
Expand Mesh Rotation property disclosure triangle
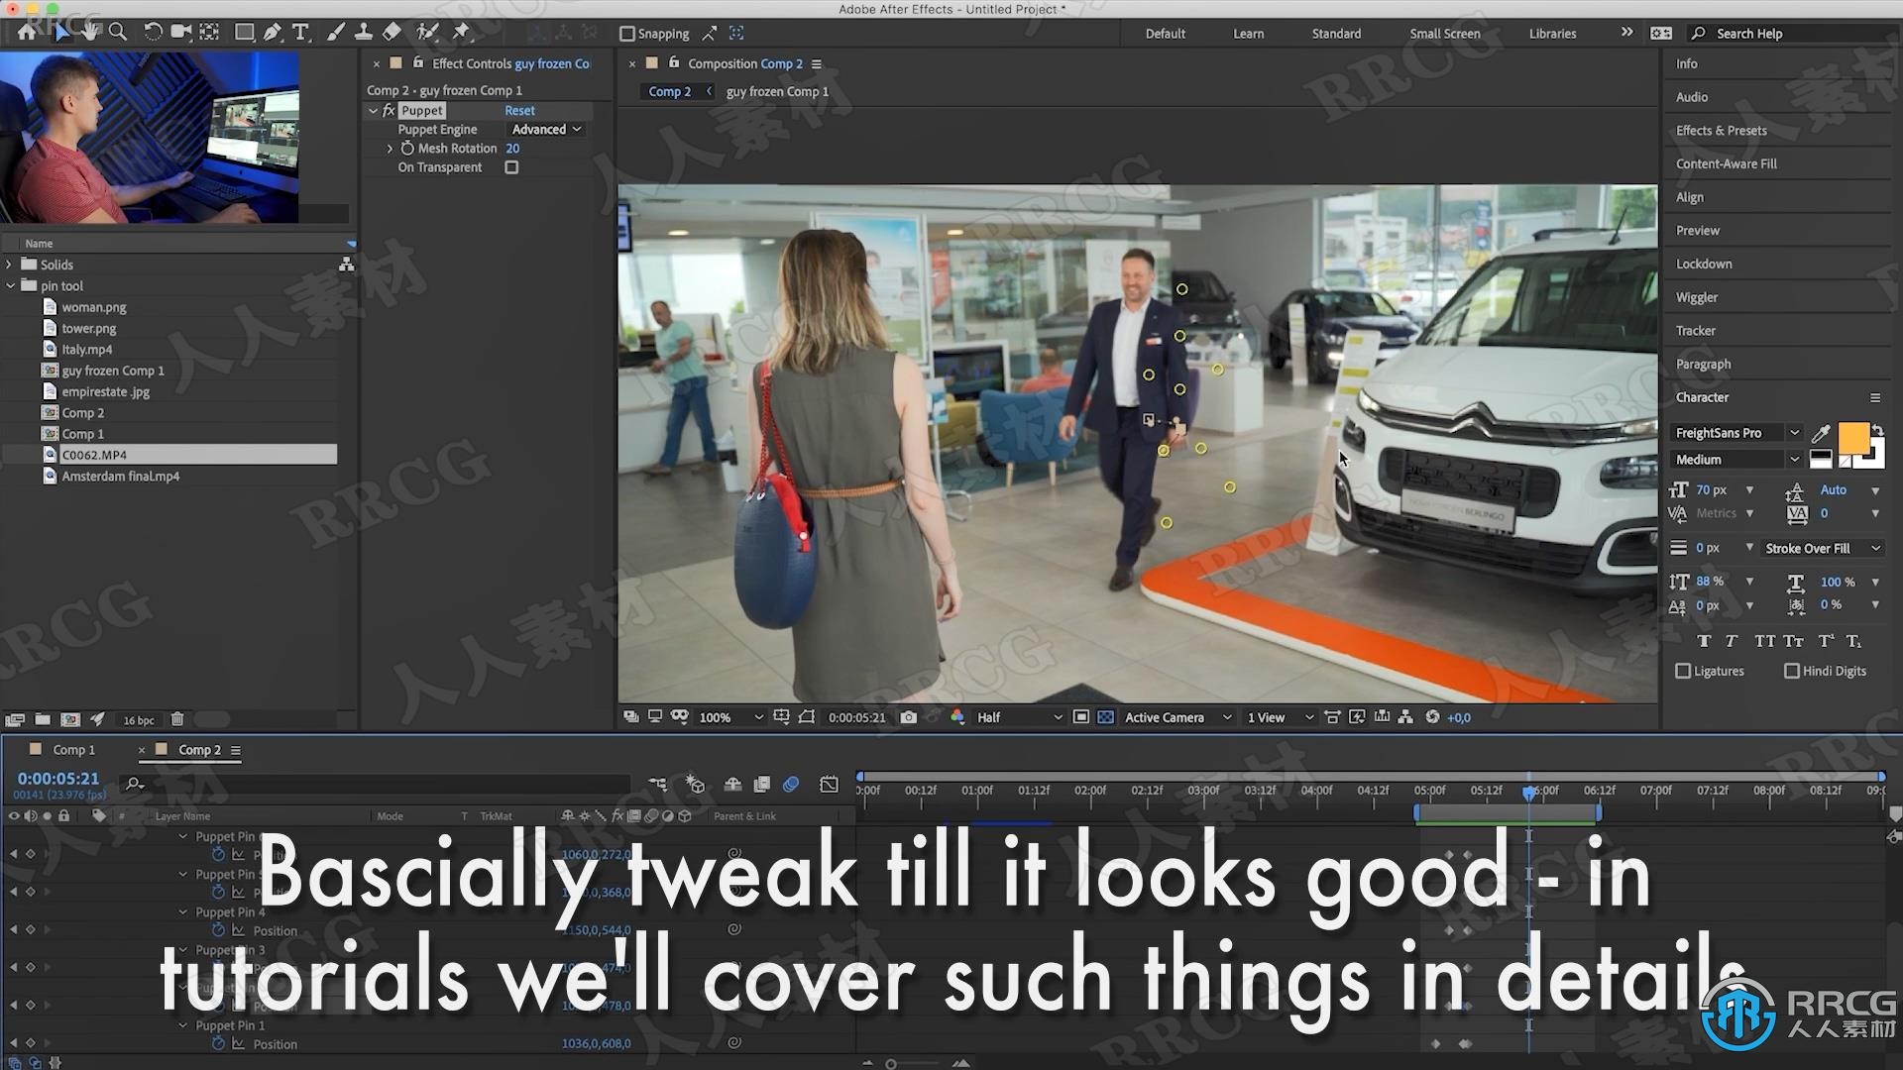389,148
